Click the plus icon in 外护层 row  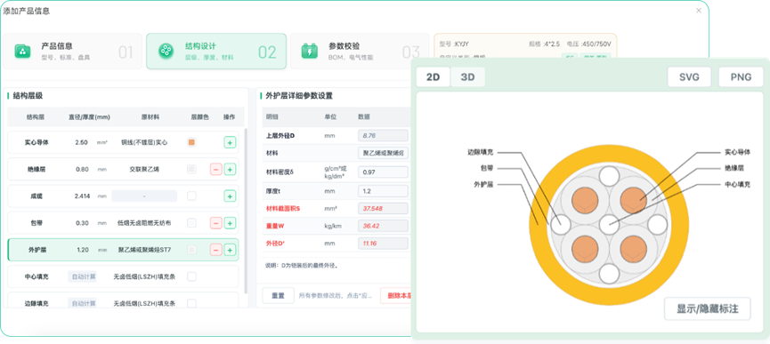[x=230, y=250]
